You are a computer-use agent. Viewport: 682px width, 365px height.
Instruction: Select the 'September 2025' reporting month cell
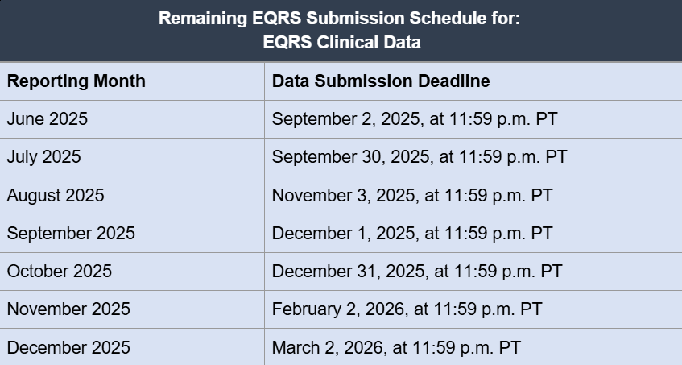click(71, 234)
